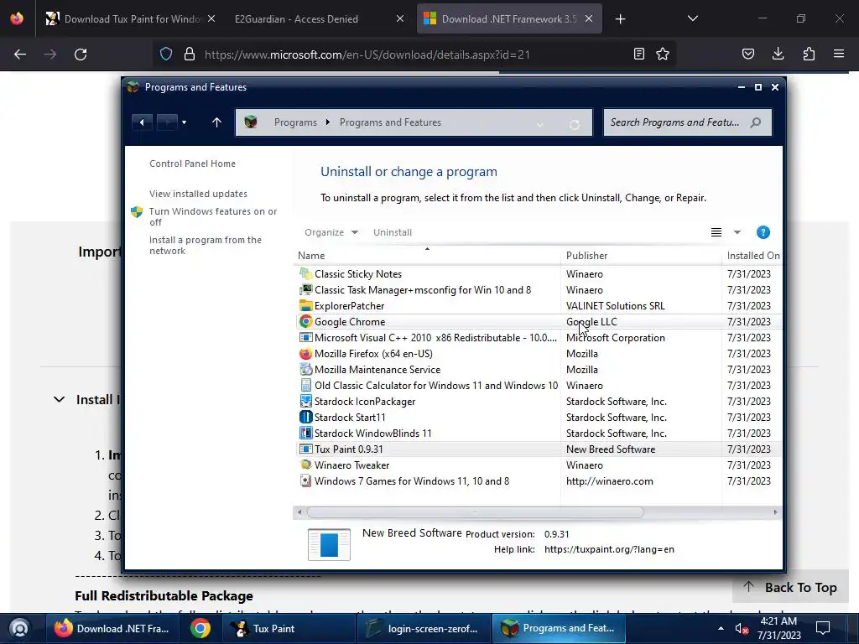
Task: Select VALINET Solutions SRL publisher cell
Action: (x=615, y=305)
